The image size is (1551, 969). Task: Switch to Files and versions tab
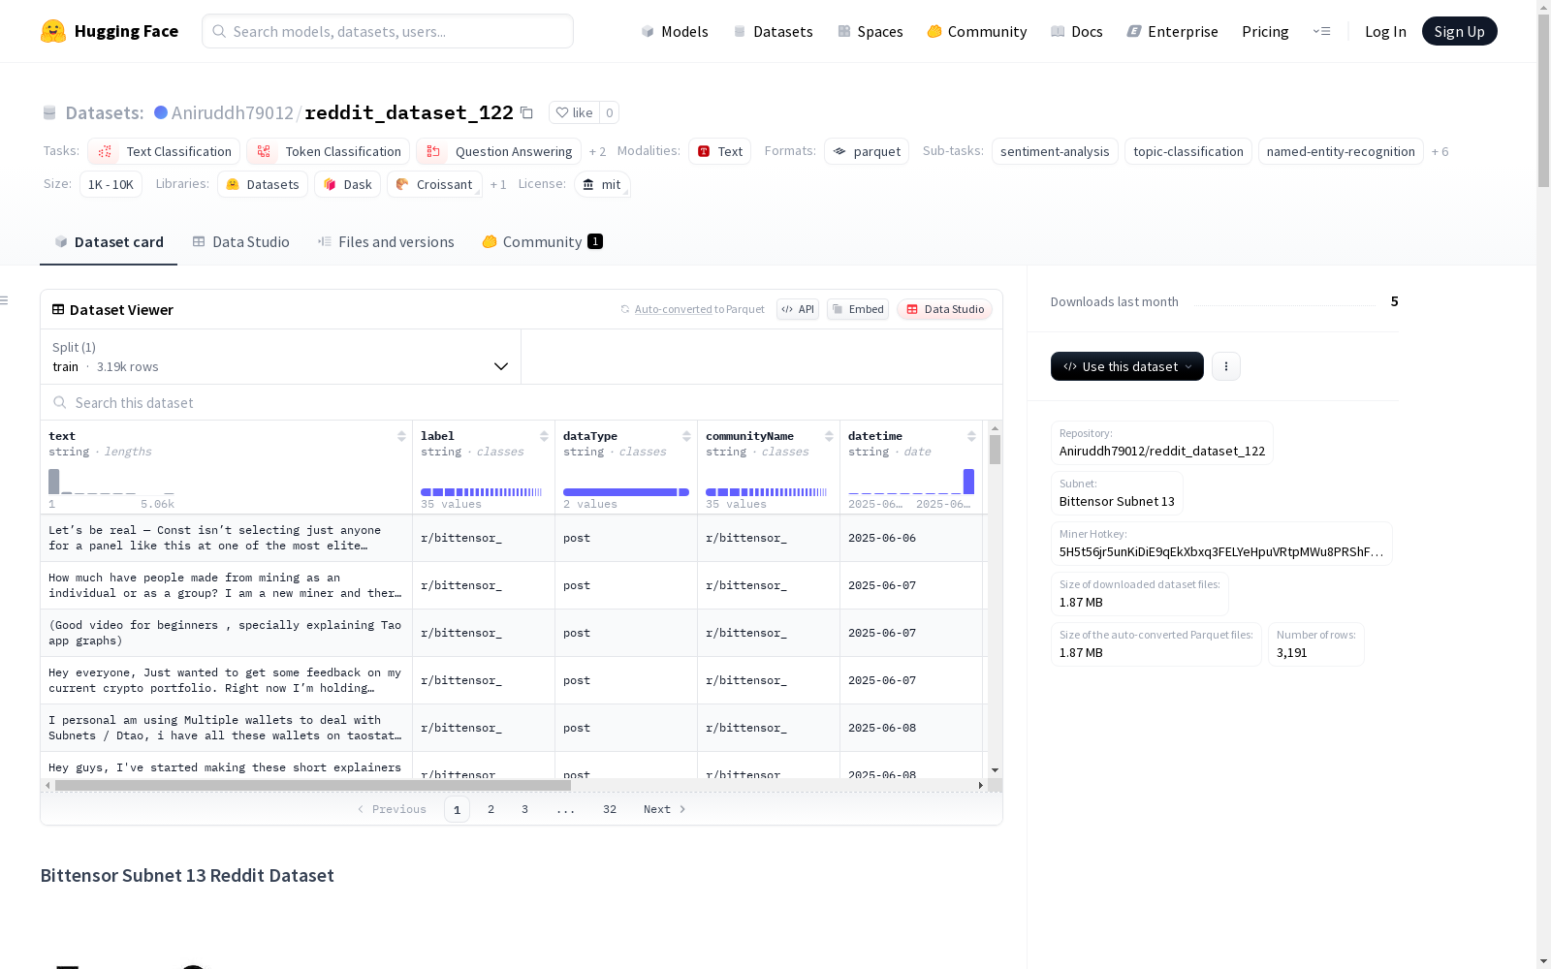(385, 241)
